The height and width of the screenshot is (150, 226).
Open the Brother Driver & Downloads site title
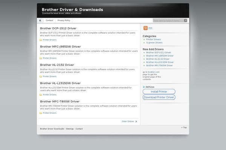pyautogui.click(x=72, y=10)
